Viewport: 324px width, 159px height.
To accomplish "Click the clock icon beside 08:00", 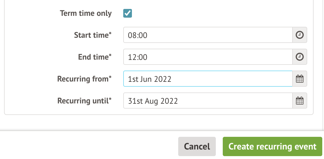I will (300, 35).
